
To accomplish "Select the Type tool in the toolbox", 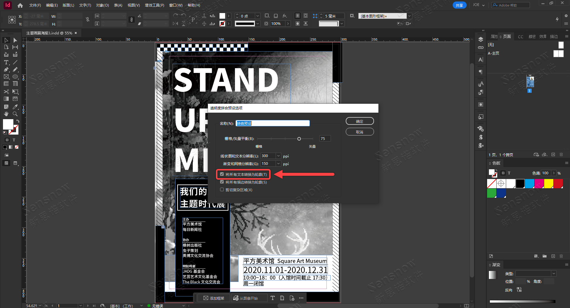I will (6, 62).
